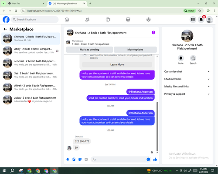The width and height of the screenshot is (218, 174).
Task: Click the $1,000 listing thumbnail in header
Action: tap(68, 42)
